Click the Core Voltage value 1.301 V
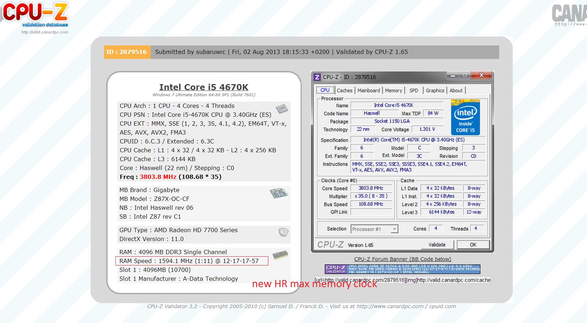The image size is (587, 323). tap(427, 129)
